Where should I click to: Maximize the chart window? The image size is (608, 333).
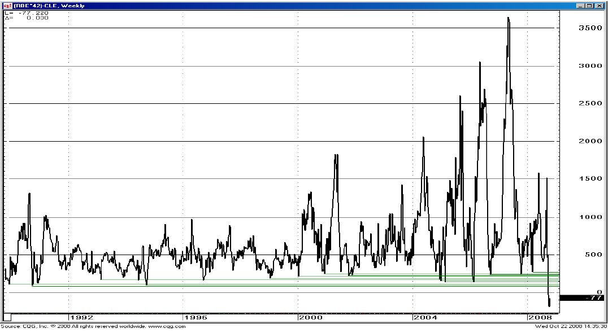pyautogui.click(x=589, y=6)
